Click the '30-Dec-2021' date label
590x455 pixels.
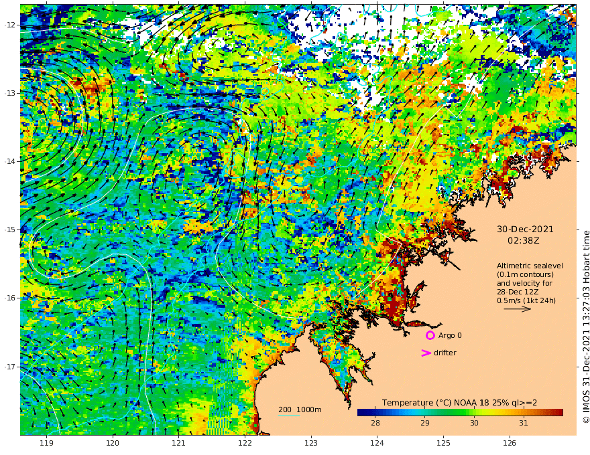point(525,229)
